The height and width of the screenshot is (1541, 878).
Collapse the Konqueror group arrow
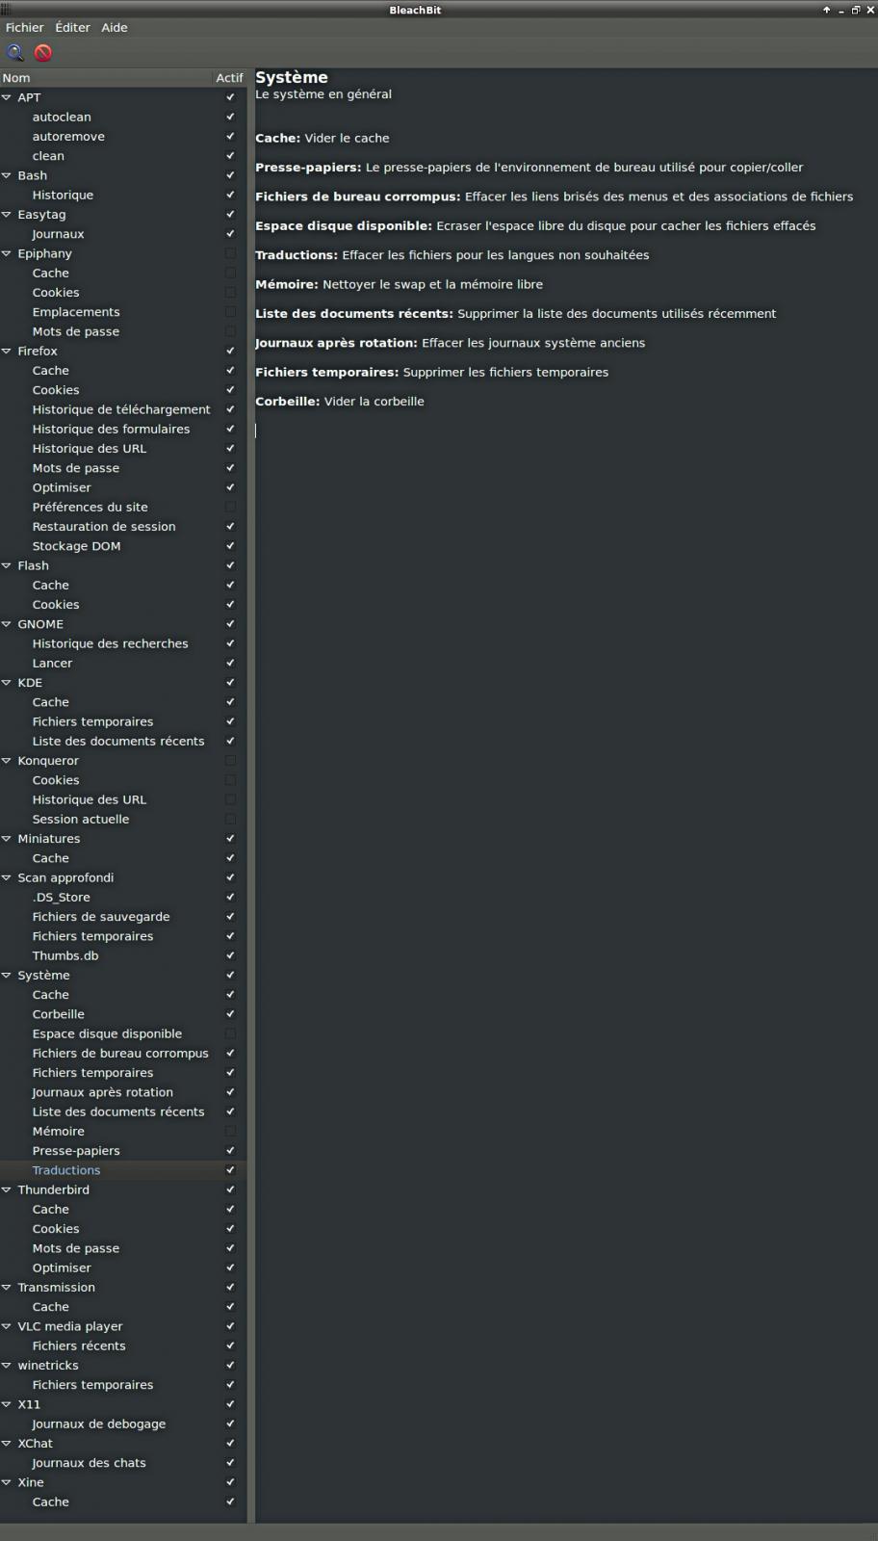click(x=7, y=761)
